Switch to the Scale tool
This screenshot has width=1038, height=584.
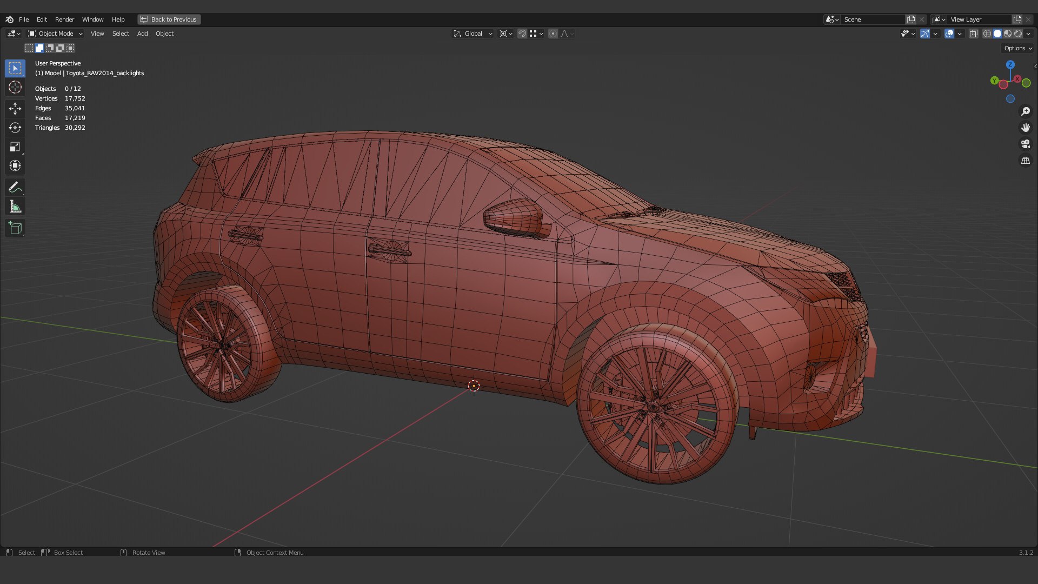click(15, 147)
